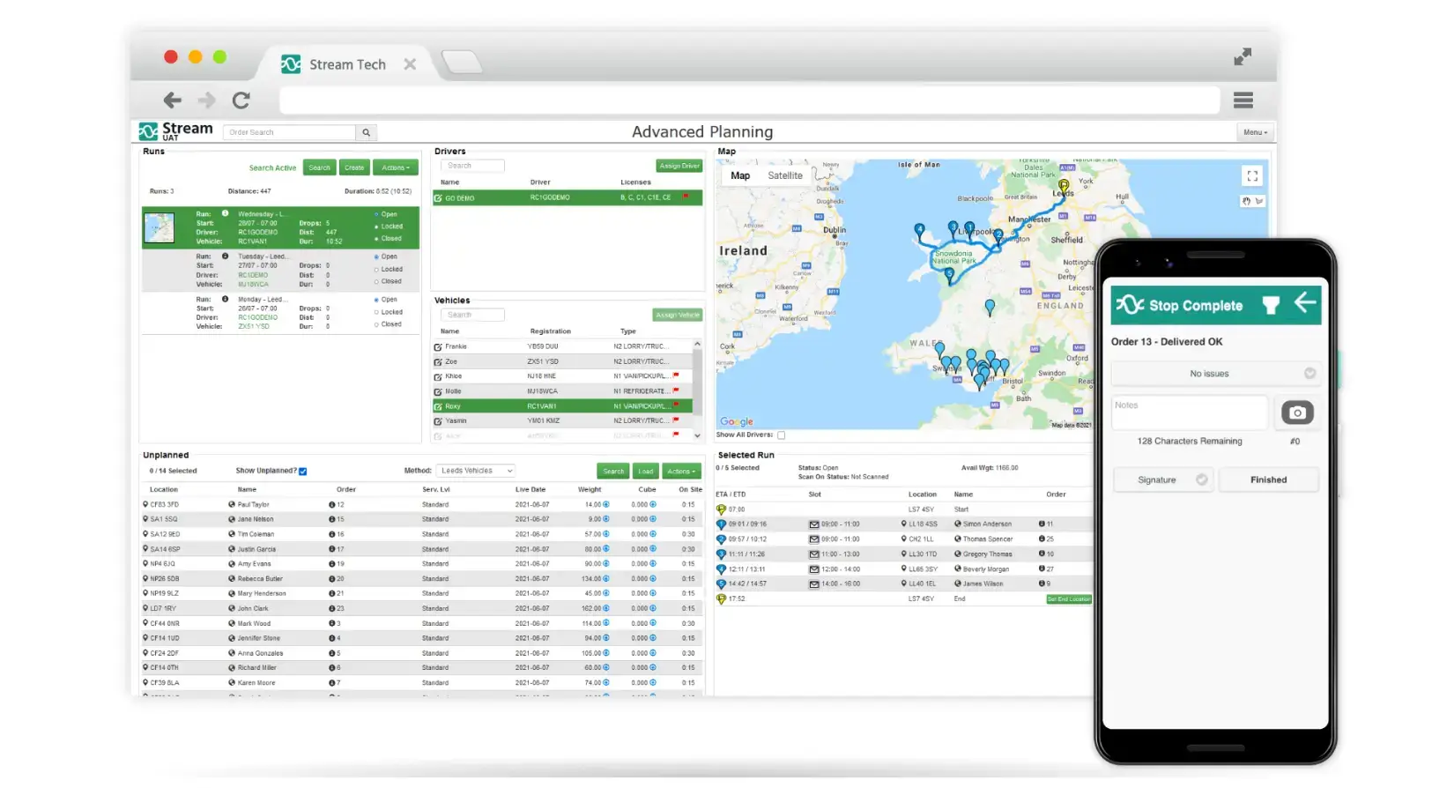Switch map to Map view
The width and height of the screenshot is (1432, 788).
pos(740,175)
